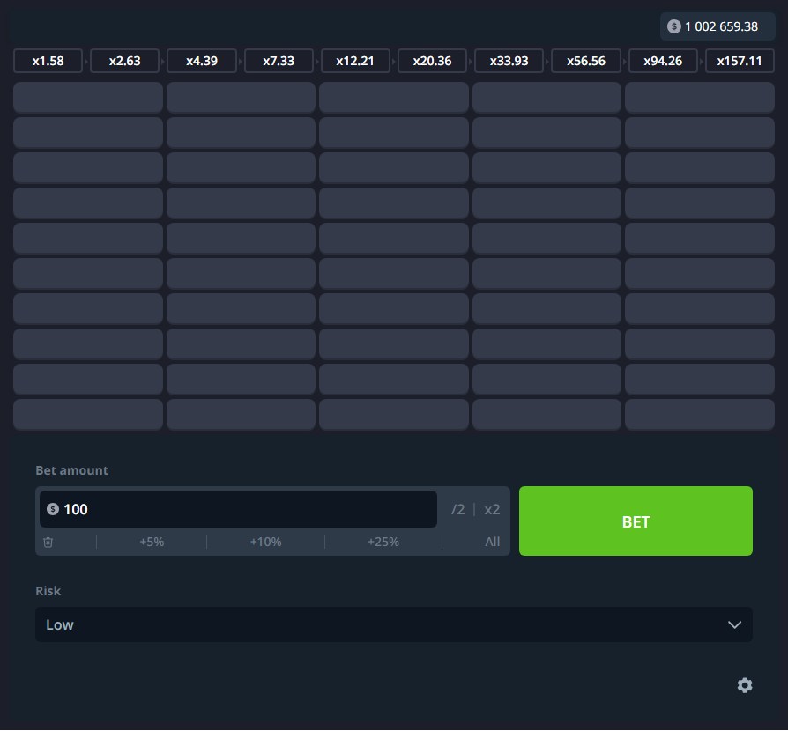788x731 pixels.
Task: Halve the bet with /2
Action: click(457, 509)
